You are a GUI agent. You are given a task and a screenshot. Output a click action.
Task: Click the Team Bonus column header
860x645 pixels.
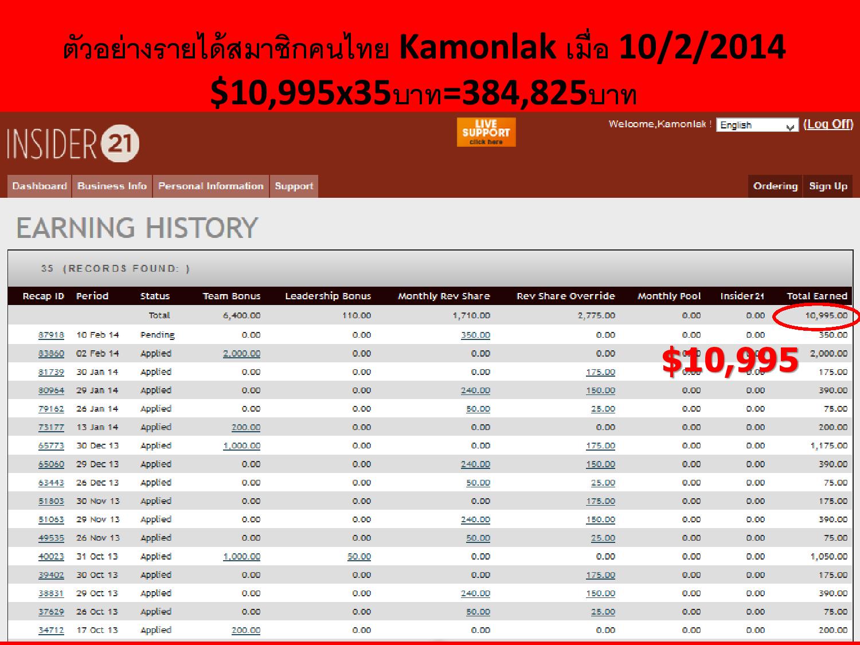tap(232, 296)
